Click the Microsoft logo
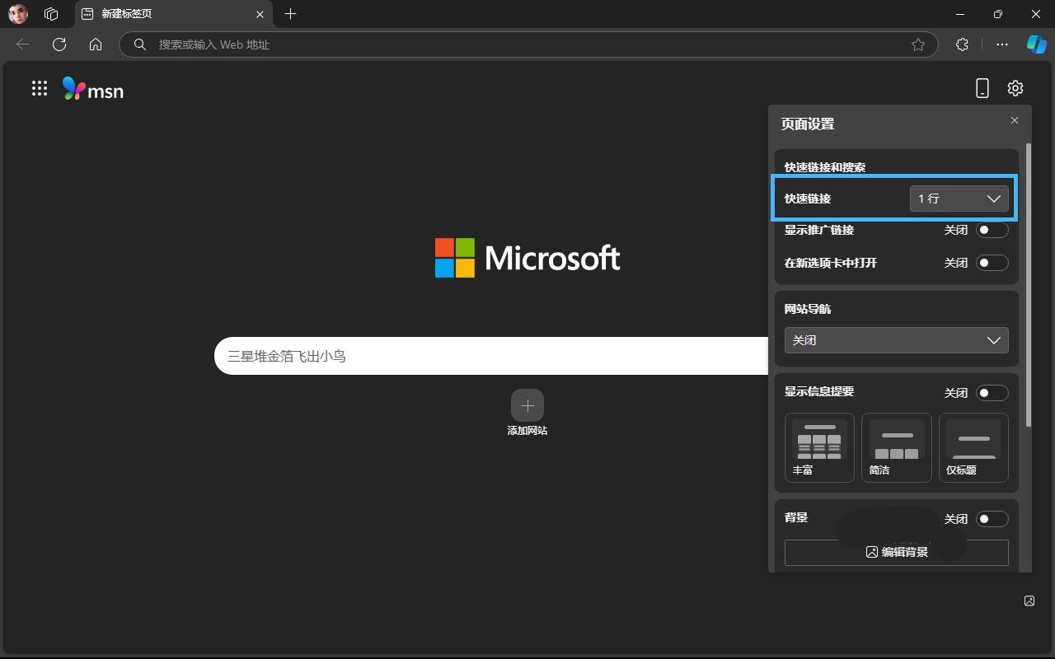 527,258
